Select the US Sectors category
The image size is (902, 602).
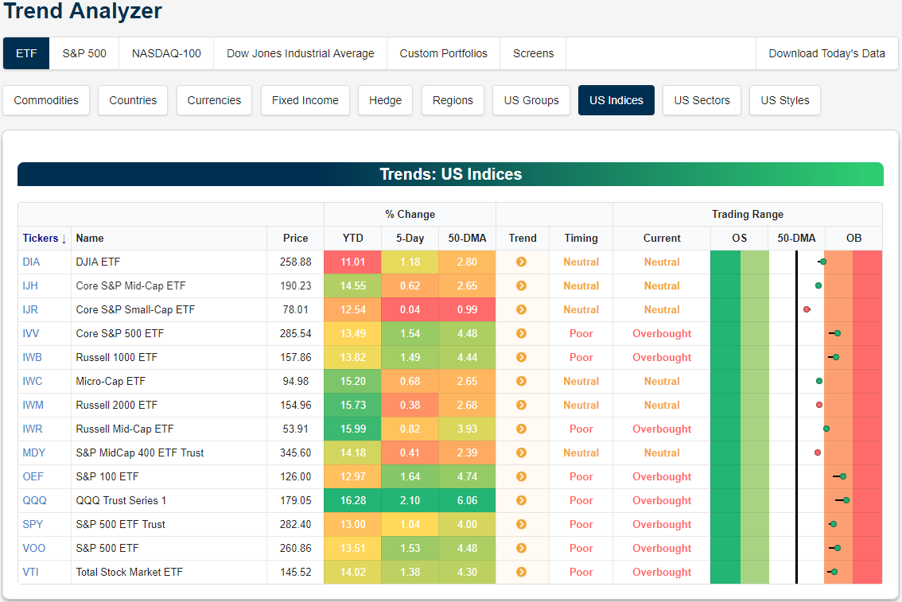point(702,100)
